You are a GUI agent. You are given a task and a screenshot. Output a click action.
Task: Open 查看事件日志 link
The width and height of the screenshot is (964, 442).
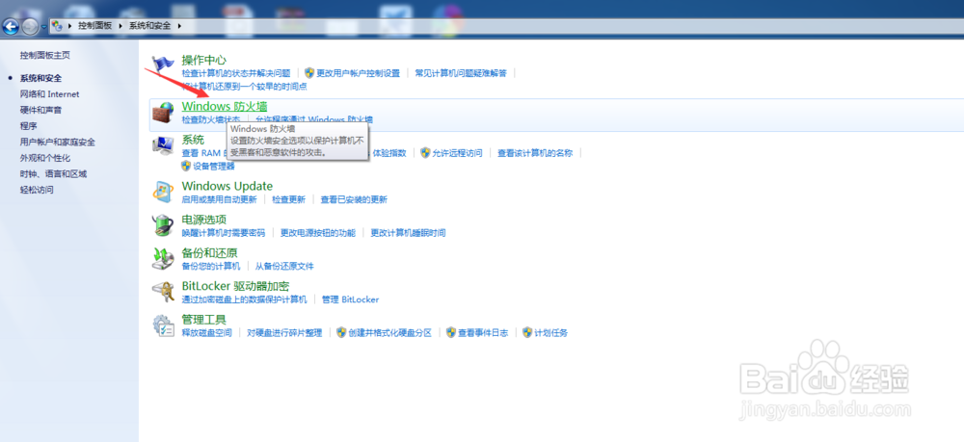tap(483, 333)
